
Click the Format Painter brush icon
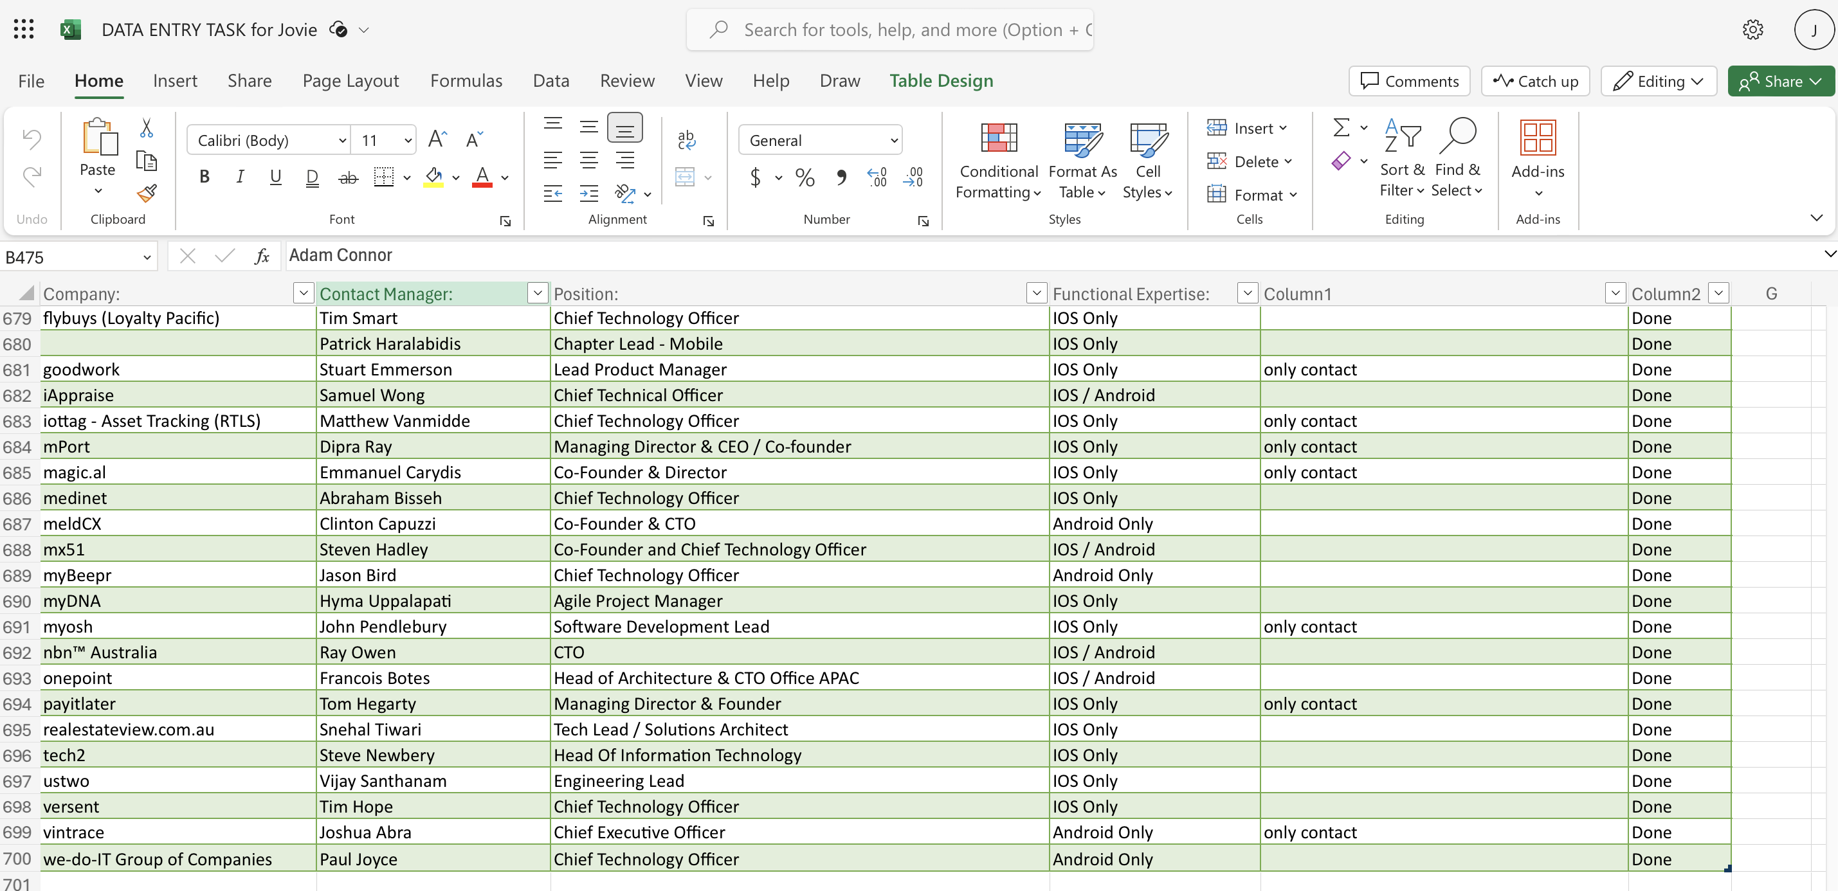pos(147,193)
